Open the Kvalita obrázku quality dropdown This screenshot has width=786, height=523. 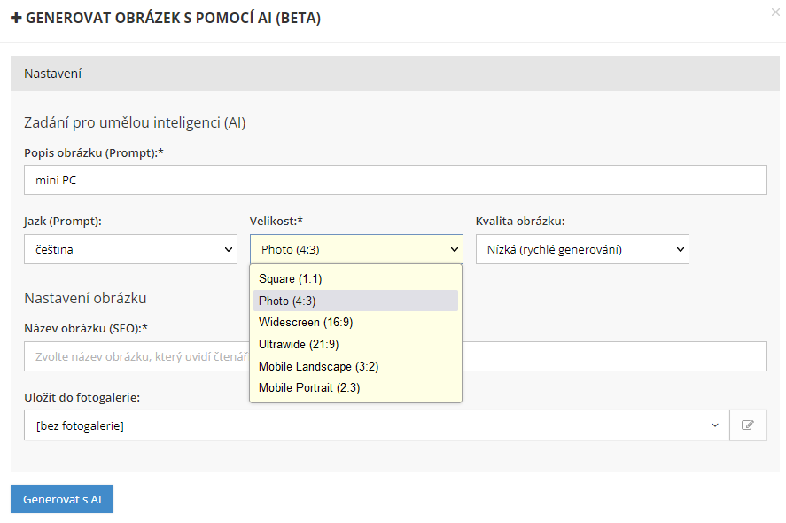[x=581, y=249]
